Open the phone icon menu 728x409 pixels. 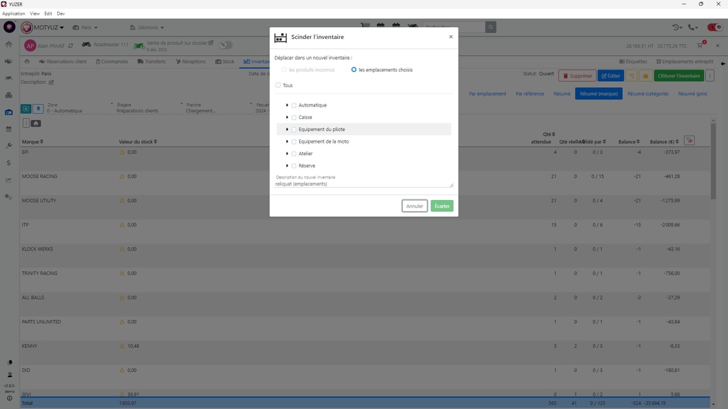click(693, 27)
